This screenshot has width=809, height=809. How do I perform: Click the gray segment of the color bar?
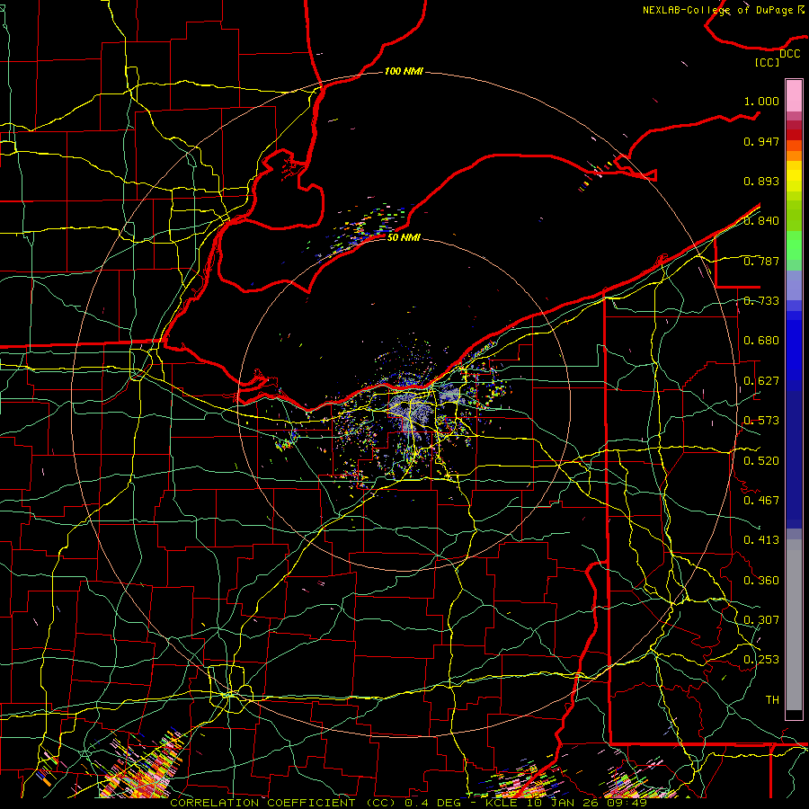coord(794,625)
